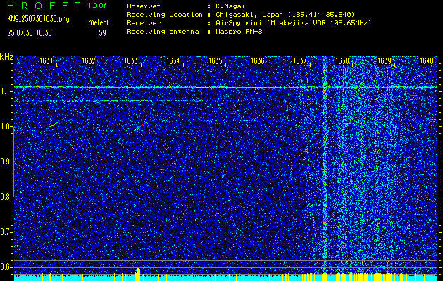443x281 pixels.
Task: Click the 0.7 frequency axis label
Action: pos(5,232)
